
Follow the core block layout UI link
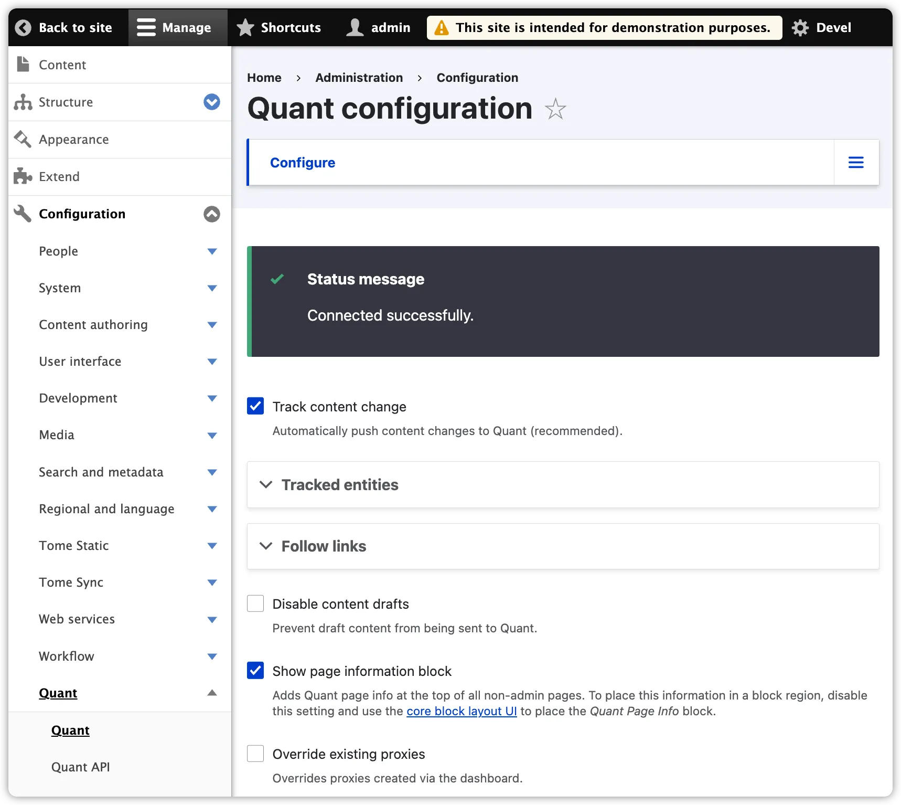(x=462, y=711)
